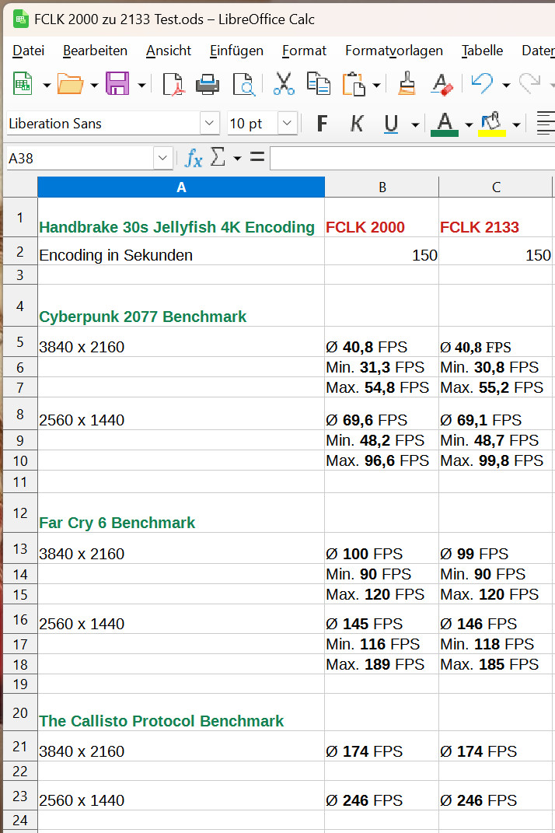The width and height of the screenshot is (555, 833).
Task: Click the Open folder icon
Action: click(70, 84)
